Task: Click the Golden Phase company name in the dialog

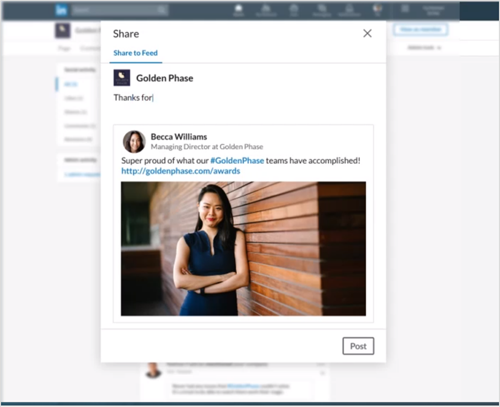Action: (x=164, y=78)
